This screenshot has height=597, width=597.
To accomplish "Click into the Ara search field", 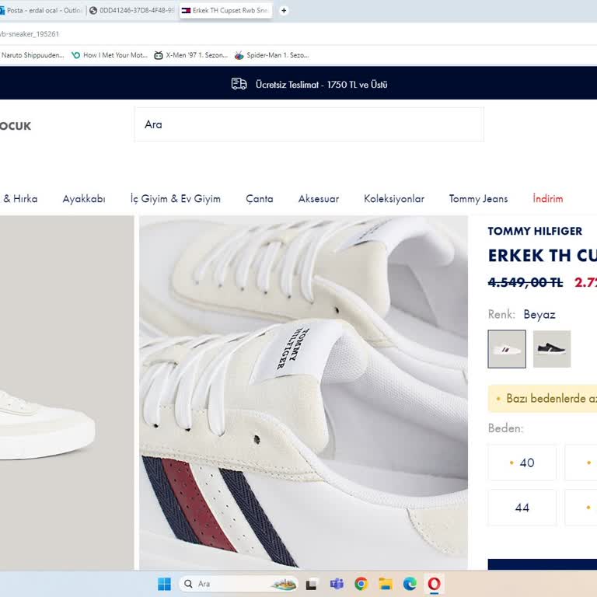I will tap(309, 124).
